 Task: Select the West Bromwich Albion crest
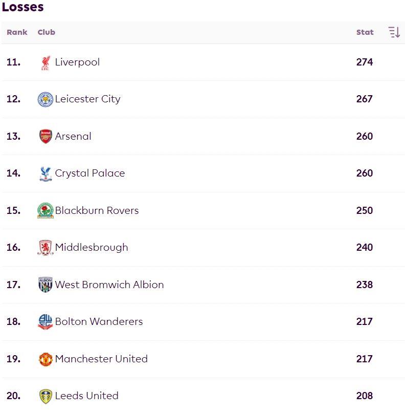pyautogui.click(x=46, y=285)
